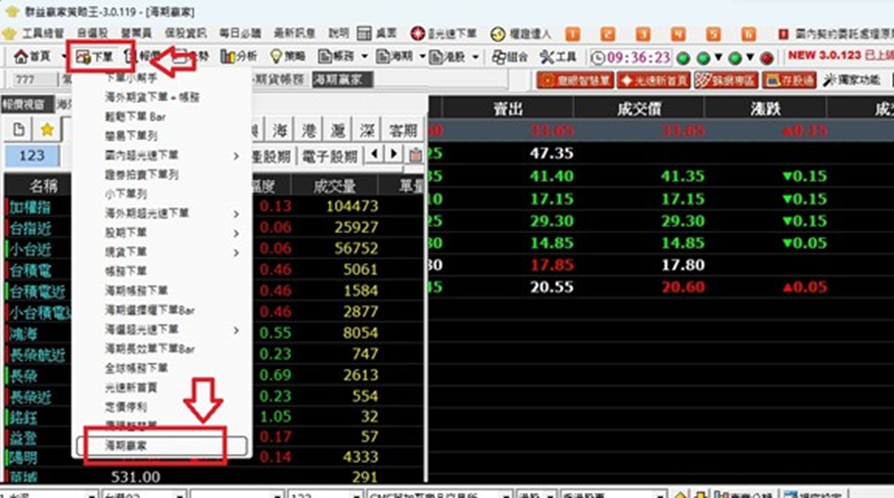Choose 證券拍賣下單列 menu entry
894x498 pixels.
(142, 175)
